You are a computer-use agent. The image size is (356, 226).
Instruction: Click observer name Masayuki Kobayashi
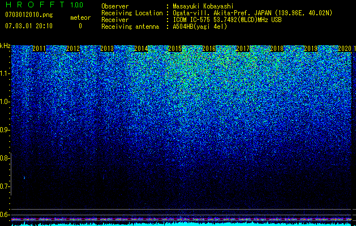coord(203,6)
